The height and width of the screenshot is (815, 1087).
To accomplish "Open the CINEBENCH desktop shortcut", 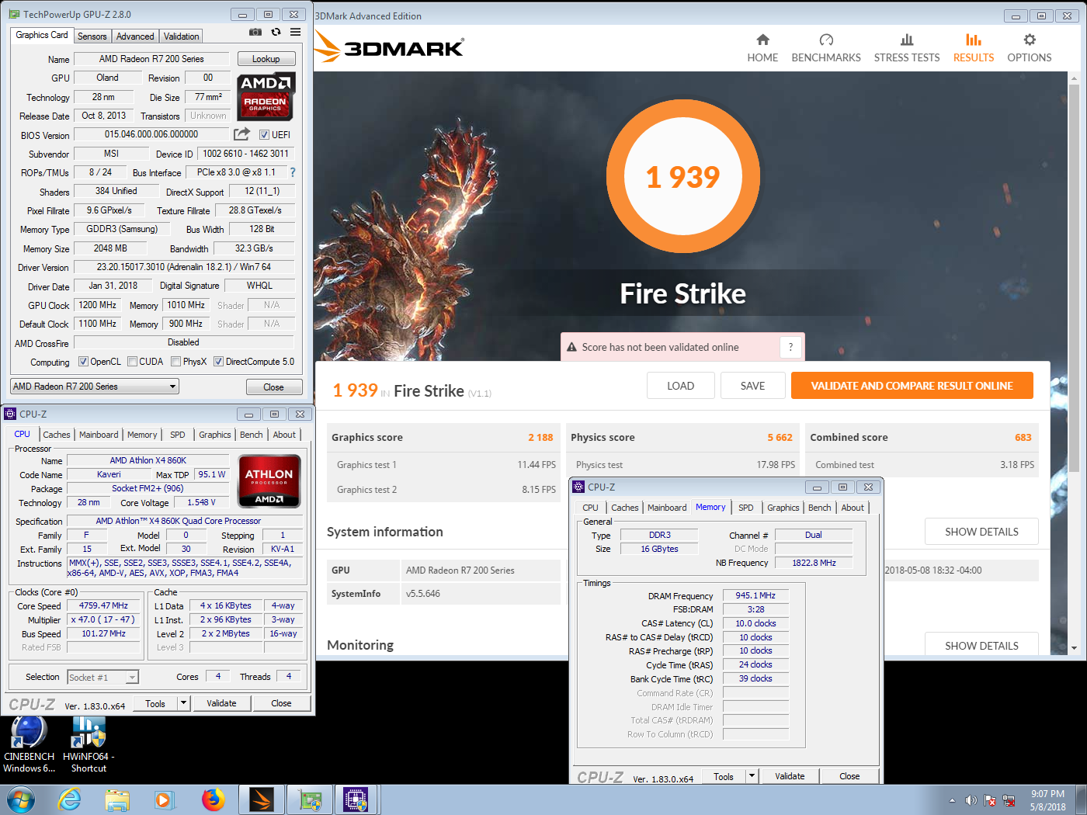I will 29,744.
